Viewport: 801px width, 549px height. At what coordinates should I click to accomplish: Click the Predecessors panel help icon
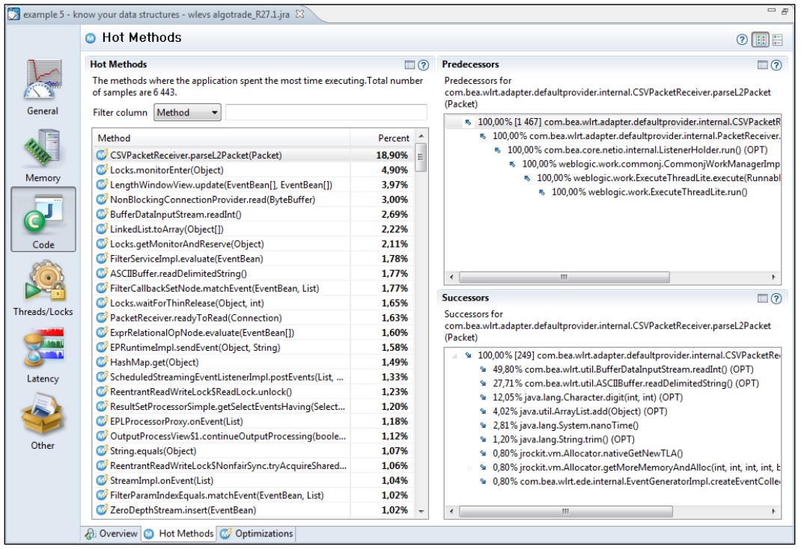click(x=776, y=65)
